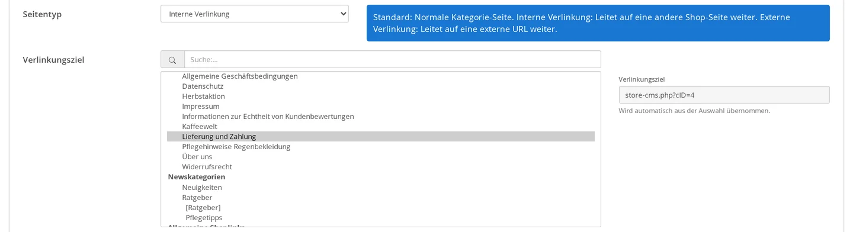Choose the bracketed [Ratgeber] sub-entry
Screen dimensions: 853x232
(x=380, y=208)
